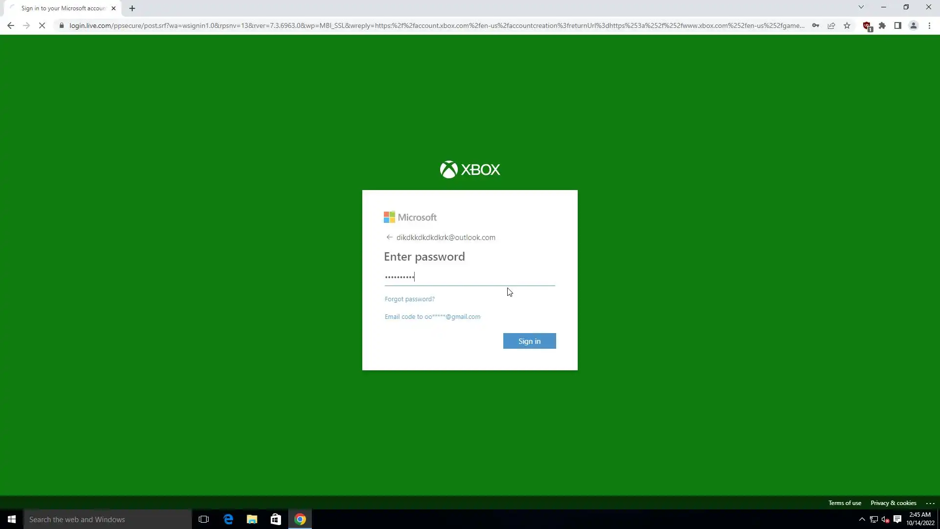Choose Email code to gmail link
Viewport: 940px width, 529px height.
[x=432, y=317]
